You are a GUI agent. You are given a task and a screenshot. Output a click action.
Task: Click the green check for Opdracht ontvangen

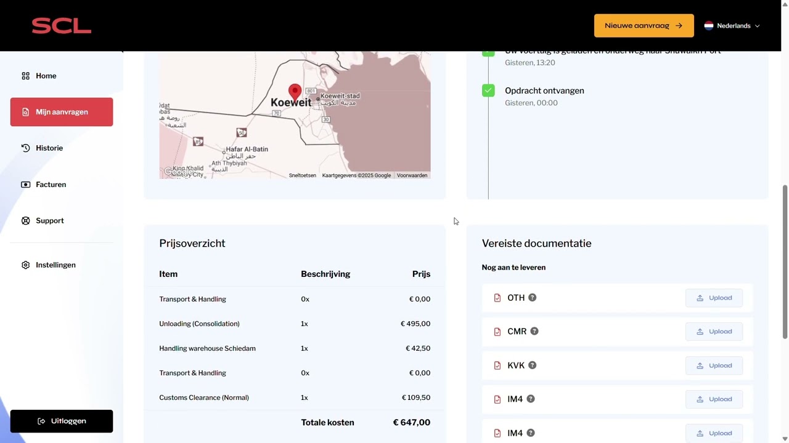pyautogui.click(x=488, y=91)
